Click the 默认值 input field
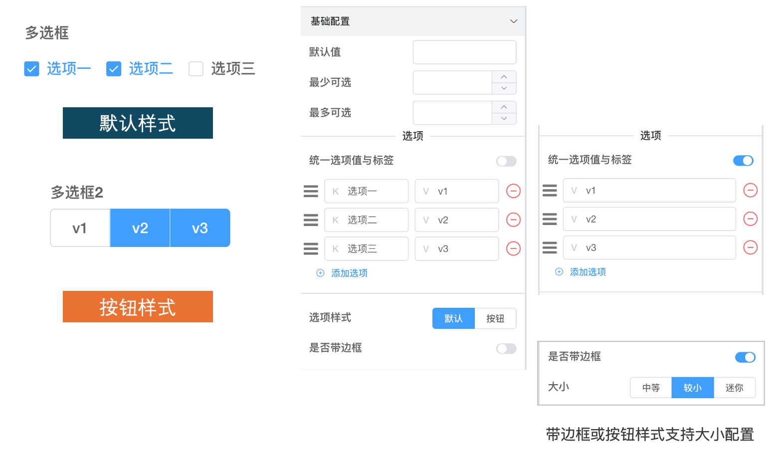Image resolution: width=775 pixels, height=461 pixels. 464,52
